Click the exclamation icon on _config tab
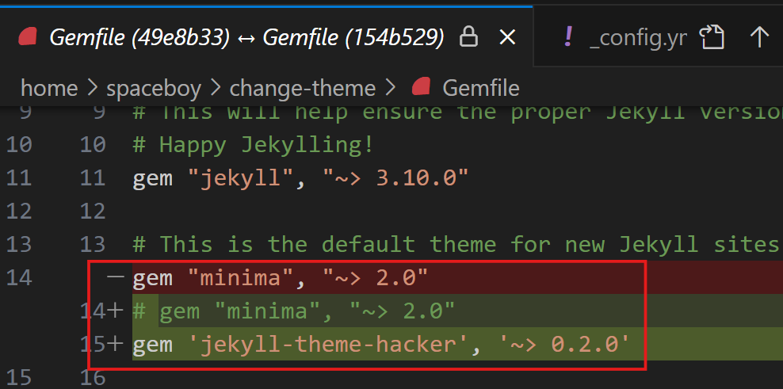Viewport: 783px width, 389px height. click(567, 36)
